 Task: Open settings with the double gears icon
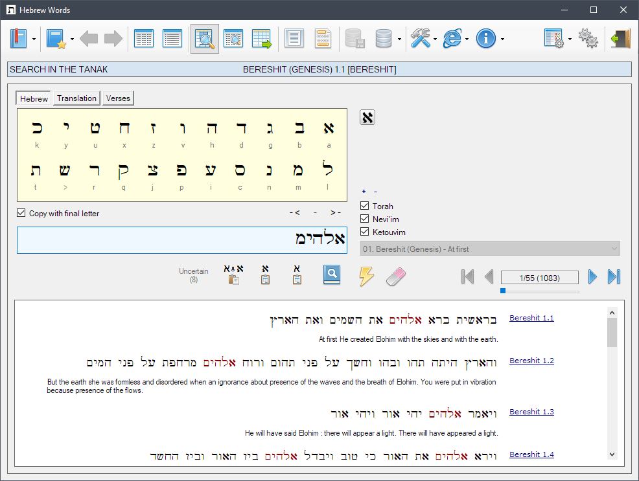588,39
